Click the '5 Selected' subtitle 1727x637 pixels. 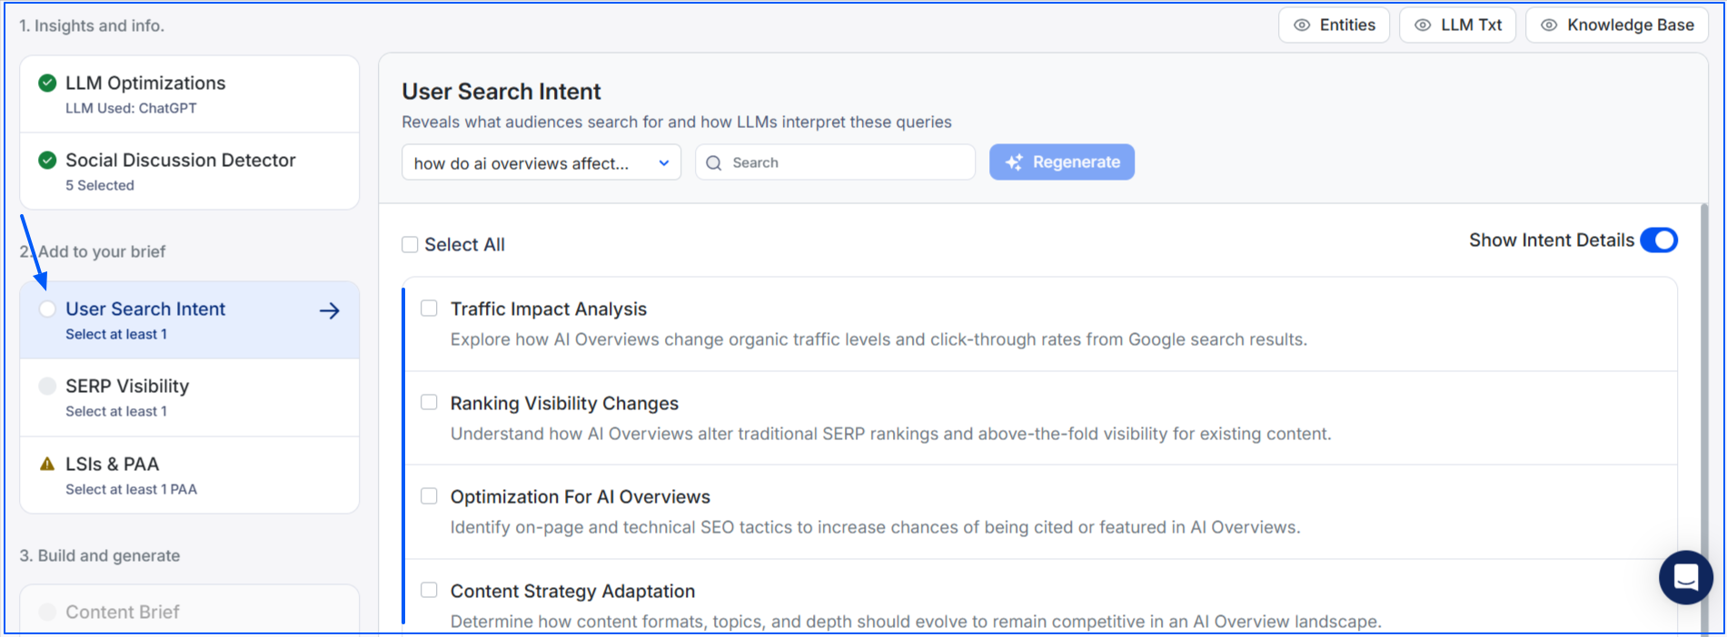click(100, 185)
